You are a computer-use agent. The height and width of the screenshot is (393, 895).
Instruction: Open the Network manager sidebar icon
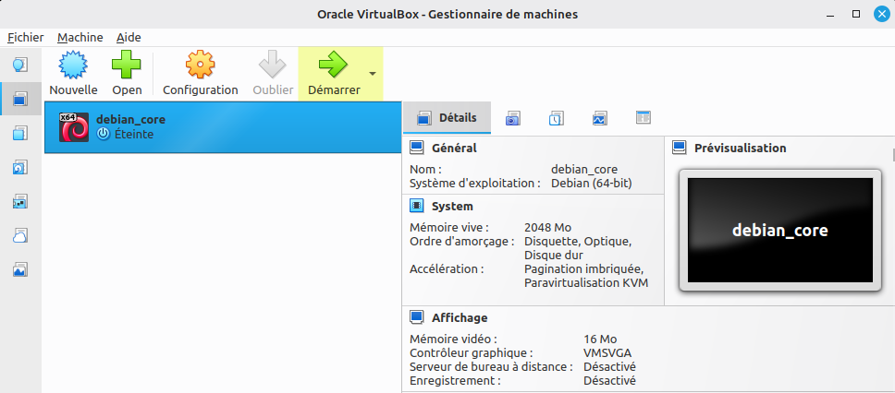pyautogui.click(x=20, y=201)
